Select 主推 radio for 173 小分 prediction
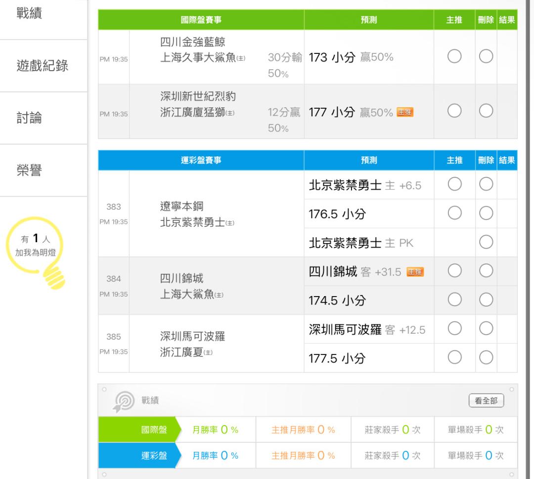This screenshot has width=534, height=479. point(454,57)
